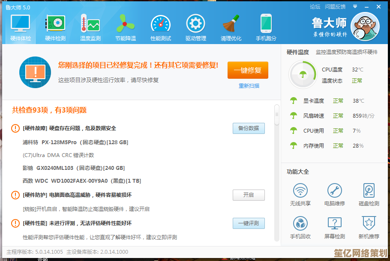Open 屏幕检测 screen test tool
Viewport: 390px width, 261px height.
pos(335,228)
